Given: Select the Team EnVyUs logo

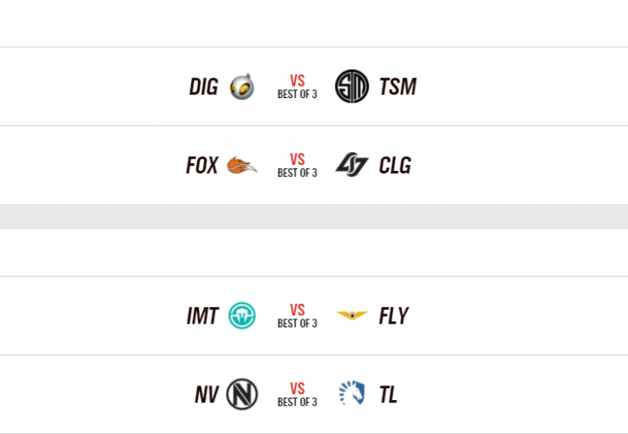Looking at the screenshot, I should point(241,394).
